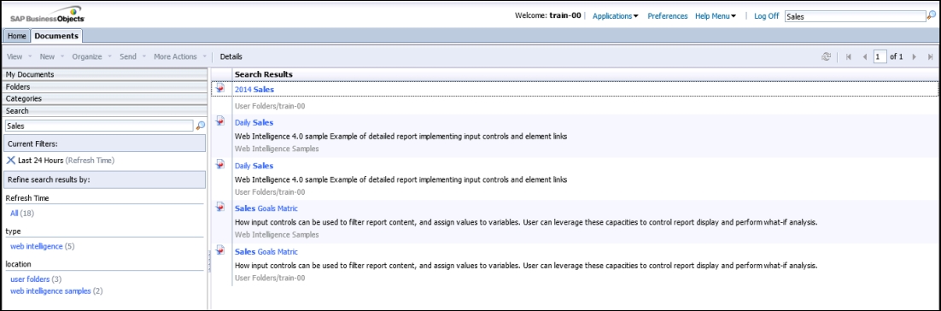This screenshot has height=311, width=941.
Task: Open the New dropdown menu
Action: point(51,56)
